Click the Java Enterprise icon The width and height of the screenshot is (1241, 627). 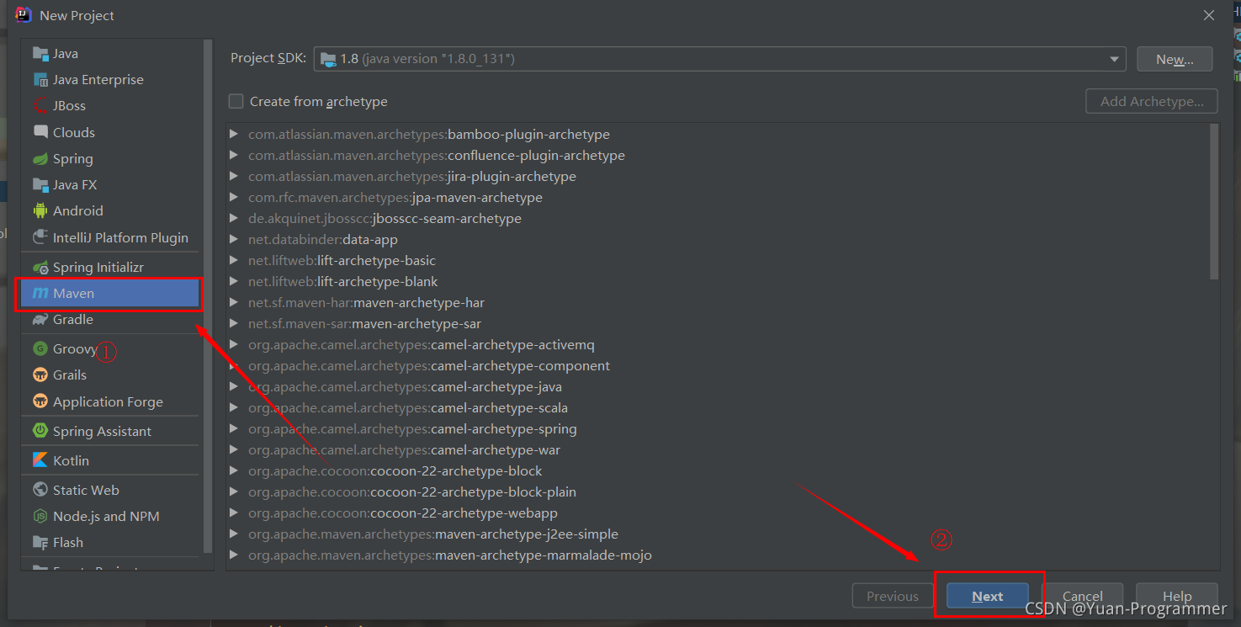[40, 80]
